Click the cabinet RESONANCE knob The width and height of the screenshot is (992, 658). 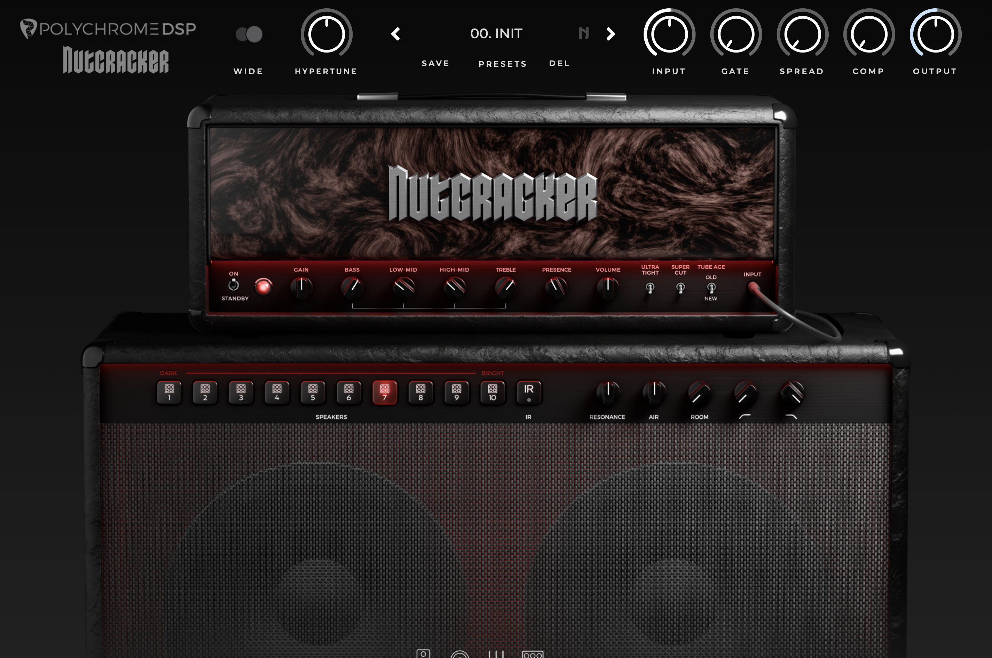coord(608,392)
